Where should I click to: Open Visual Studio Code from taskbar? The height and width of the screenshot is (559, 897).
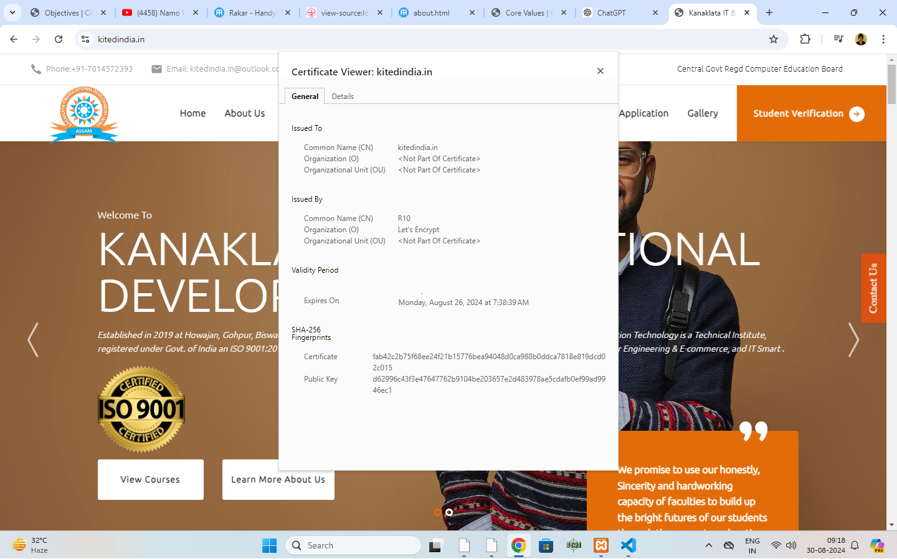628,545
